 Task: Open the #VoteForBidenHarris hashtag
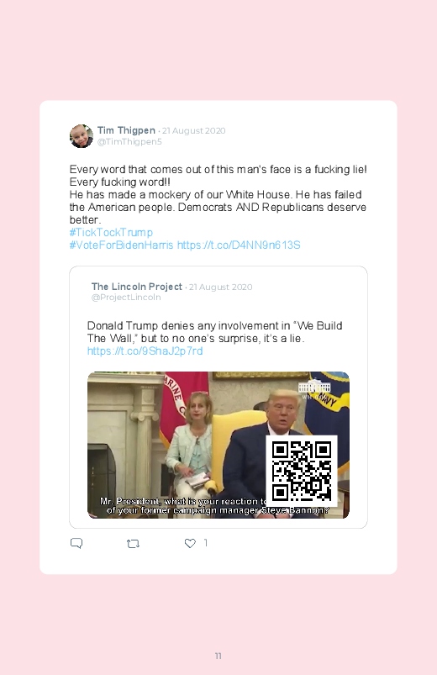121,245
